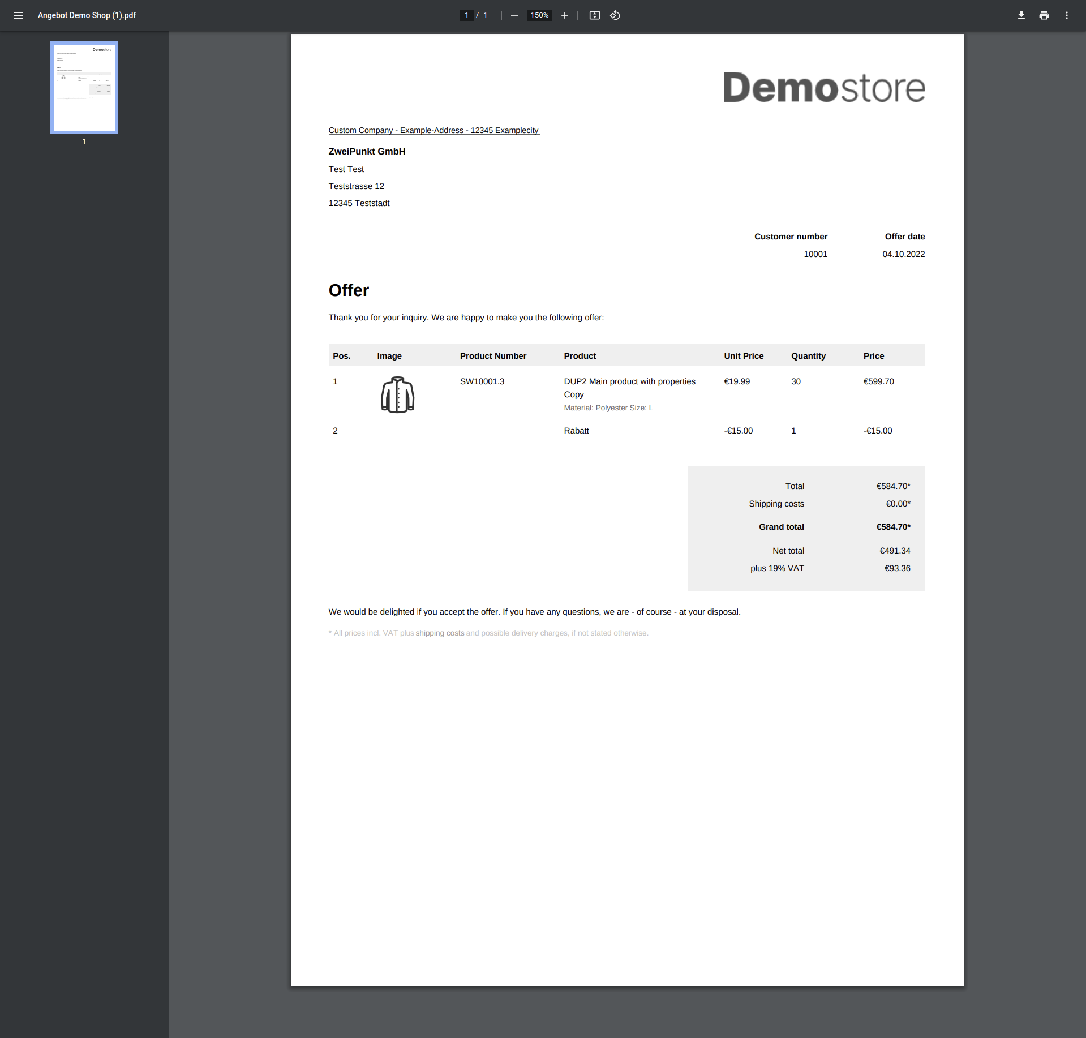The image size is (1086, 1038).
Task: Click grand total value '€584.70*'
Action: click(x=894, y=527)
